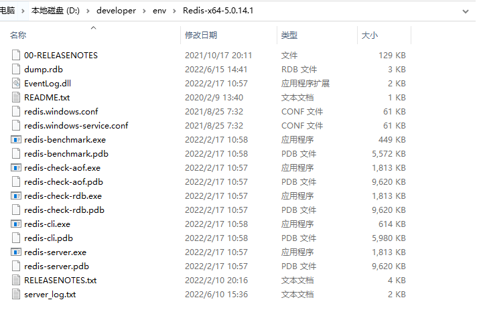Sort files by 修改日期 column header
477x312 pixels.
pyautogui.click(x=201, y=35)
